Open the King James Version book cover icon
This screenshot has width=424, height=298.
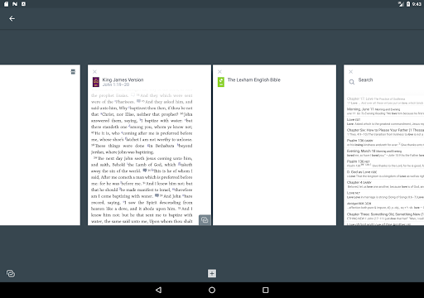coord(96,82)
